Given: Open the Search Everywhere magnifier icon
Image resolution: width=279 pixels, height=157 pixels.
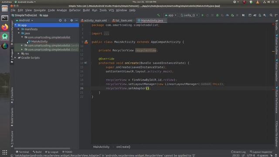Looking at the screenshot, I should 271,15.
